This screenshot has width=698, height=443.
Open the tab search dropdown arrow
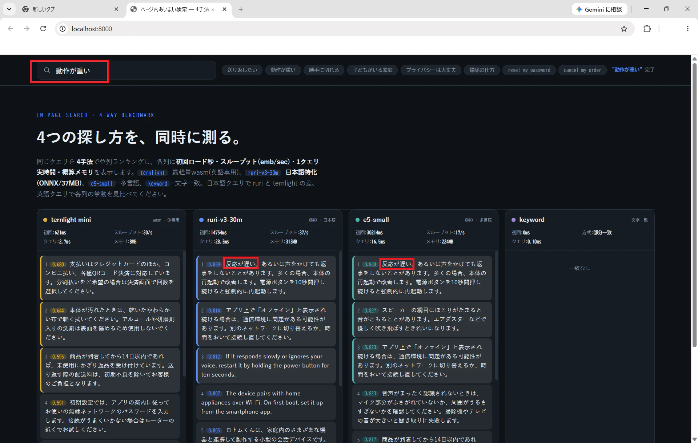point(9,9)
